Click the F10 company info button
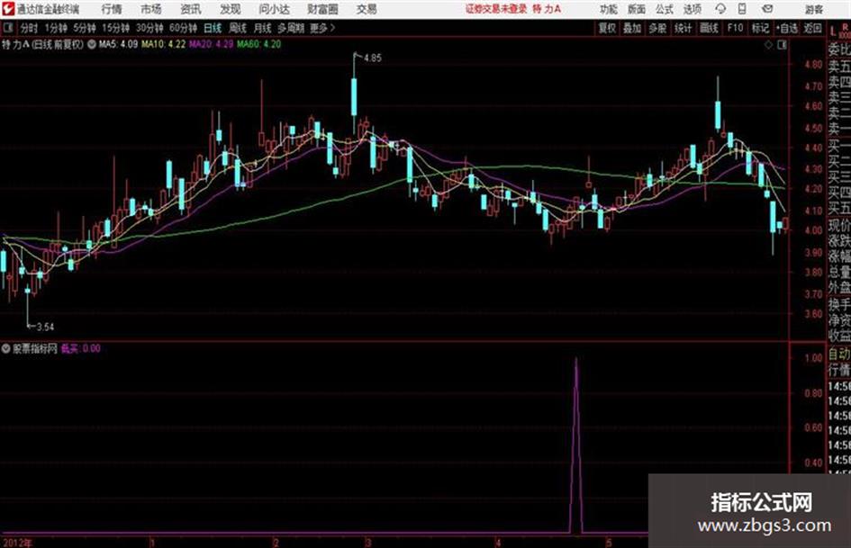 point(735,28)
